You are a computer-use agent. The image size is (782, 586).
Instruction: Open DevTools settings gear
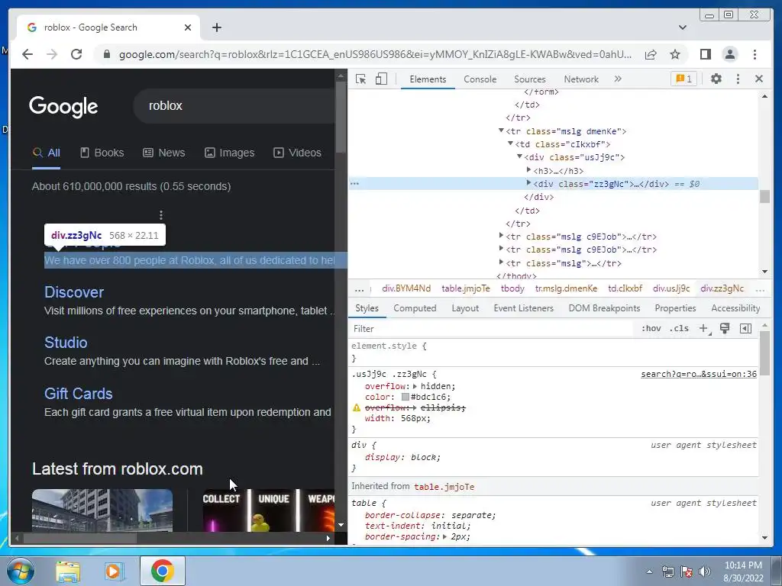tap(716, 79)
